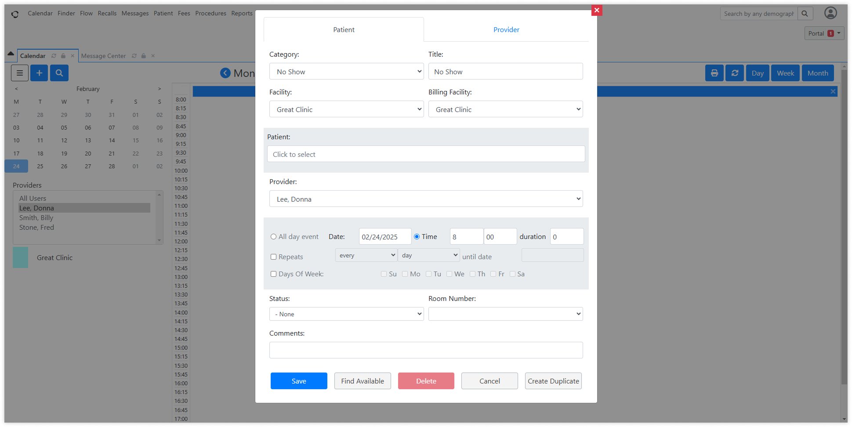
Task: Check the Mo day checkbox
Action: pos(405,274)
